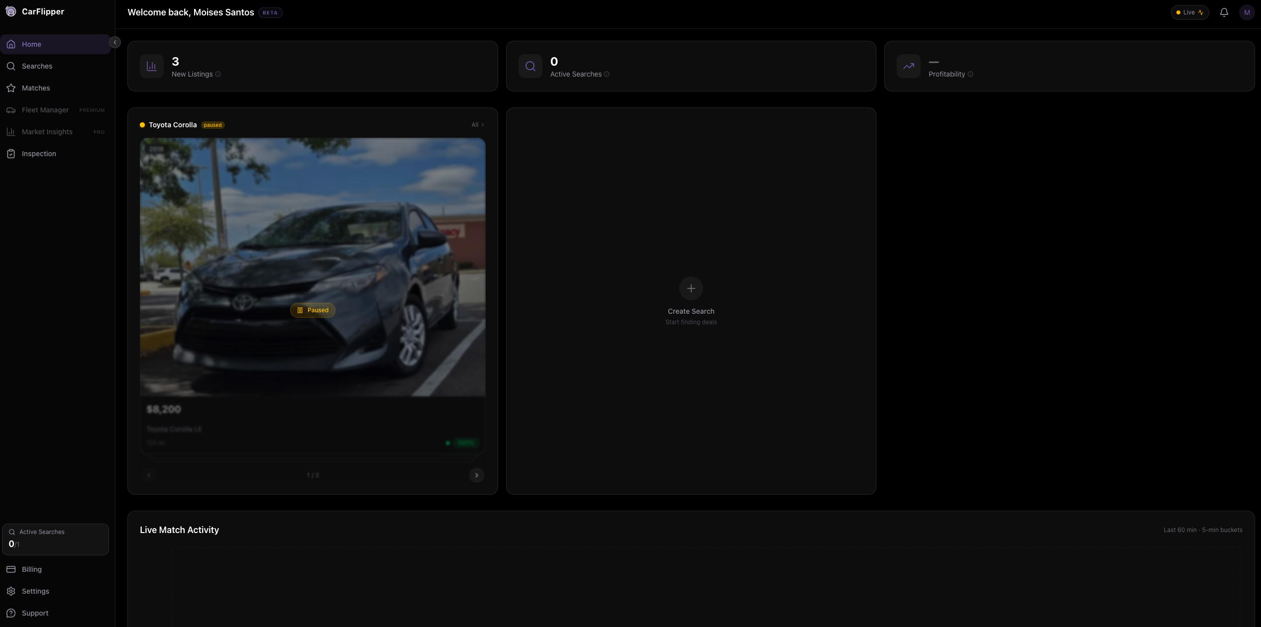Open Searches in the sidebar
1261x627 pixels.
pyautogui.click(x=37, y=66)
